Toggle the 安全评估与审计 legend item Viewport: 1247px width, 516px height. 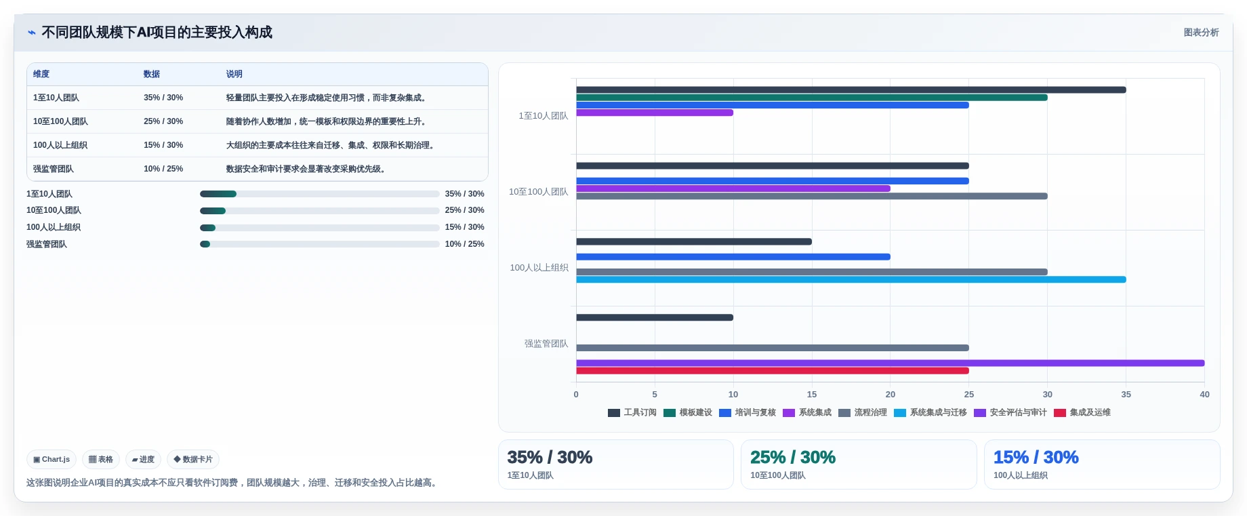pyautogui.click(x=1010, y=412)
